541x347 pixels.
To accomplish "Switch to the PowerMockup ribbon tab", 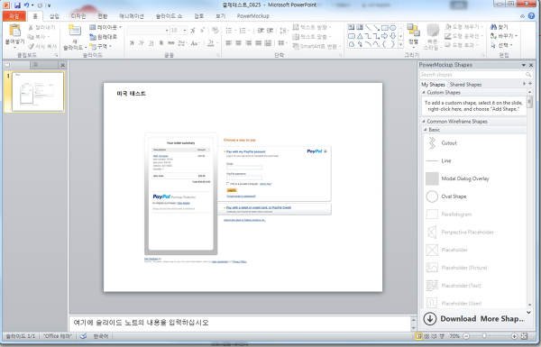I will coord(252,16).
